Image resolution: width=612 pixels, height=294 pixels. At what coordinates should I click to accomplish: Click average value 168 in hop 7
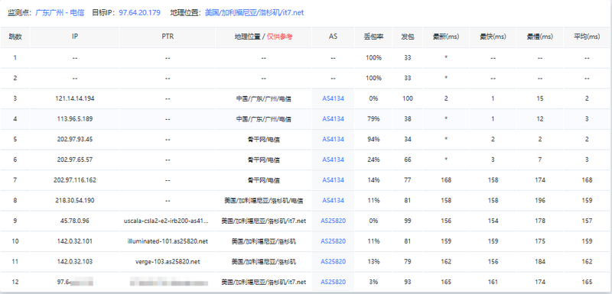587,180
